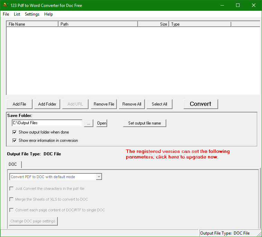Click the Add File button
Screen dimensions: 262x237
(19, 104)
